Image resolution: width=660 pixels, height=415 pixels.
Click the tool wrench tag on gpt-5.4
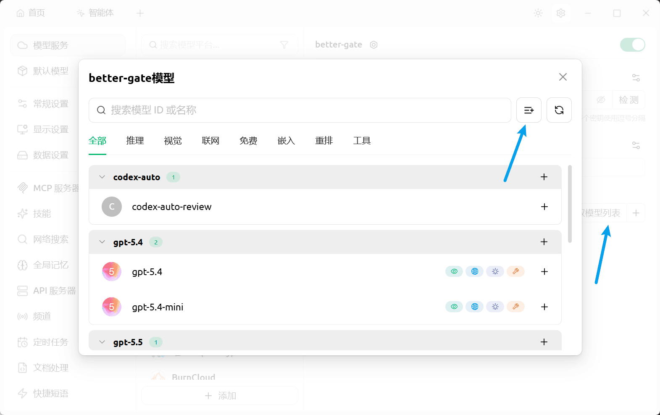(x=516, y=272)
